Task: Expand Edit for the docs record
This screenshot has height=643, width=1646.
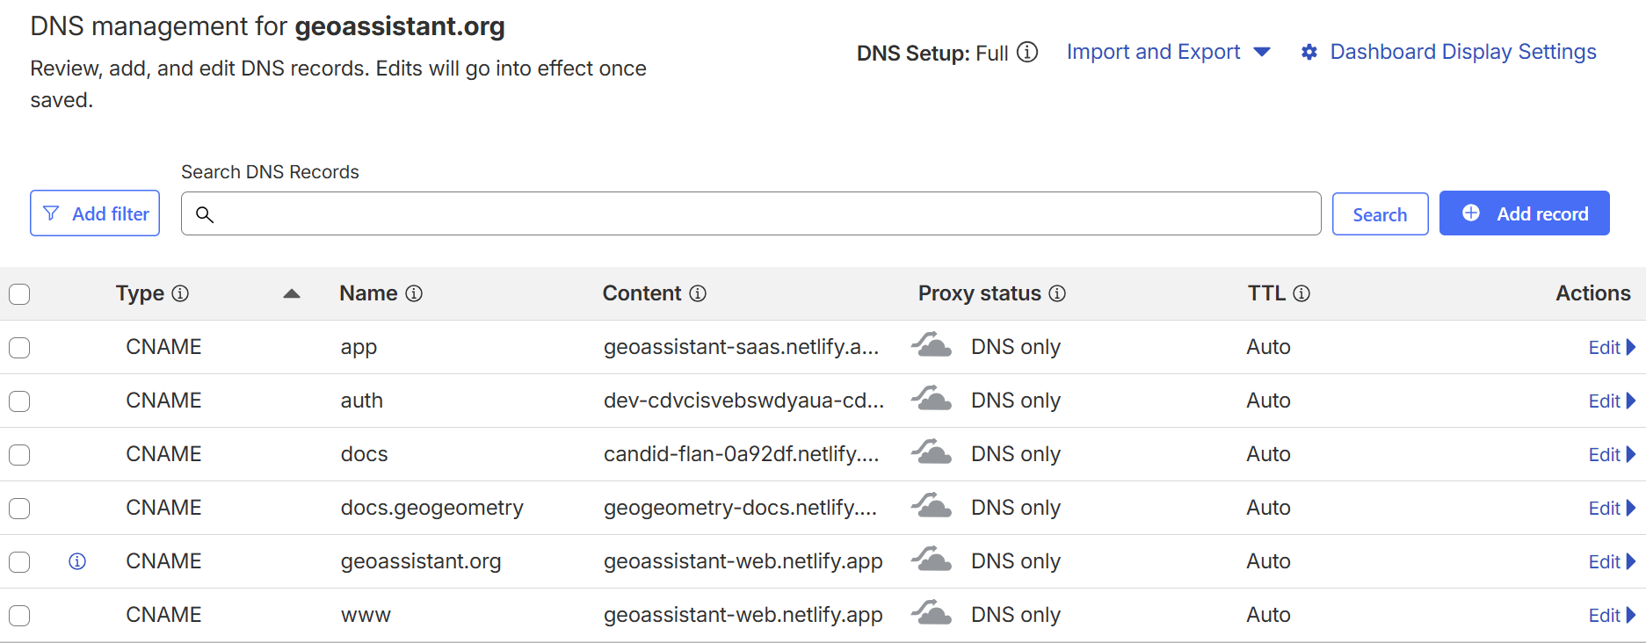Action: [1611, 455]
